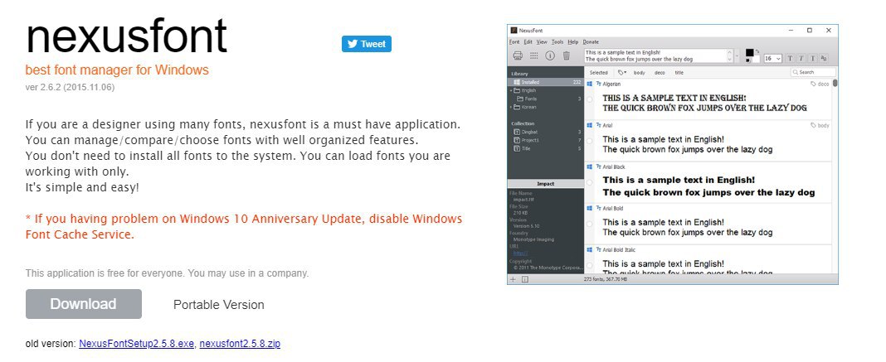Viewport: 886px width, 362px height.
Task: Collapse the English folder in Library
Action: tap(511, 91)
